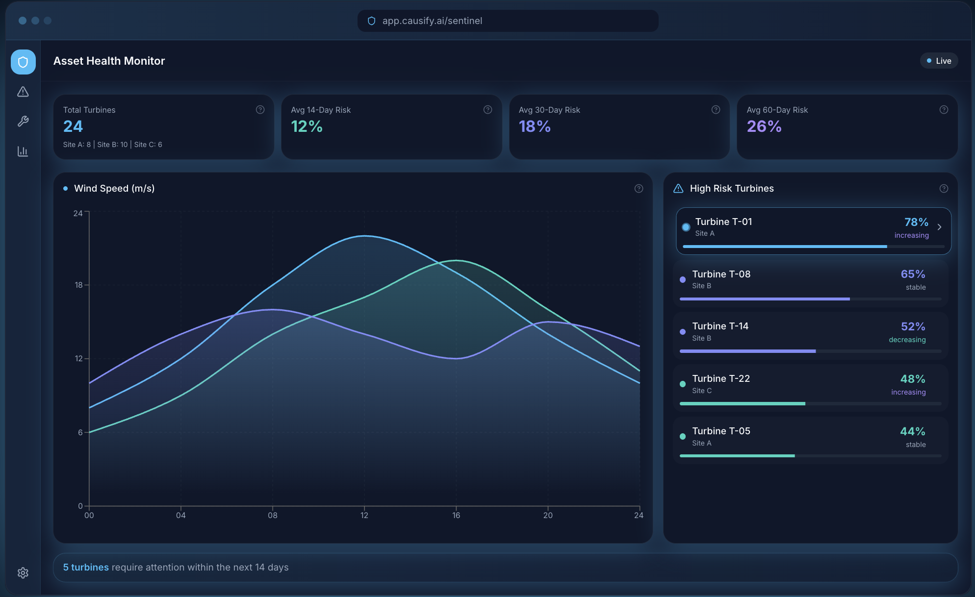Expand Turbine T-01 chevron arrow

point(939,227)
